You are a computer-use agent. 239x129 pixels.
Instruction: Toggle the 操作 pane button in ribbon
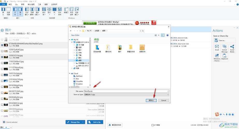click(x=20, y=11)
